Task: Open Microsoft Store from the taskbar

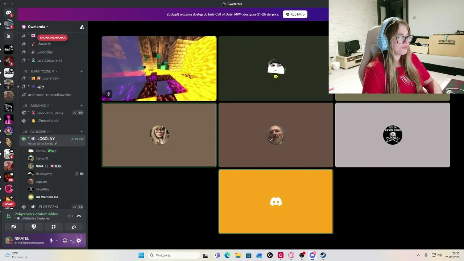Action: click(x=248, y=255)
